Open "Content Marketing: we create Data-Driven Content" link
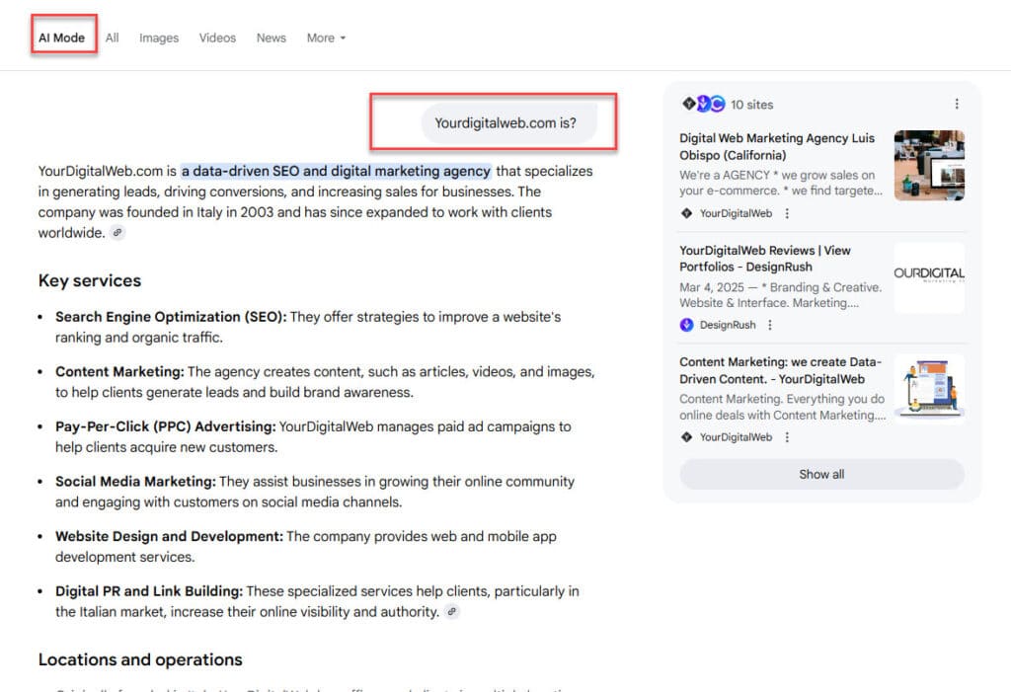This screenshot has height=692, width=1011. [780, 370]
